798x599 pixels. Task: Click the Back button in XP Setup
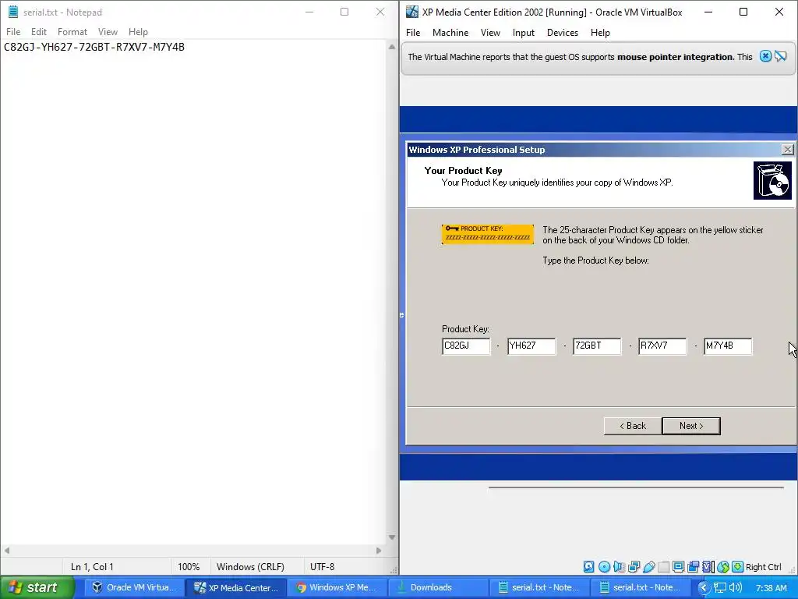click(633, 426)
